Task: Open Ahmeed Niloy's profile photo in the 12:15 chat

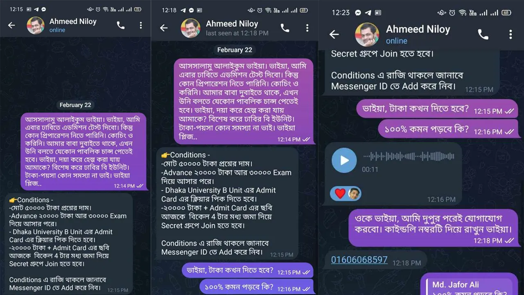Action: 36,25
